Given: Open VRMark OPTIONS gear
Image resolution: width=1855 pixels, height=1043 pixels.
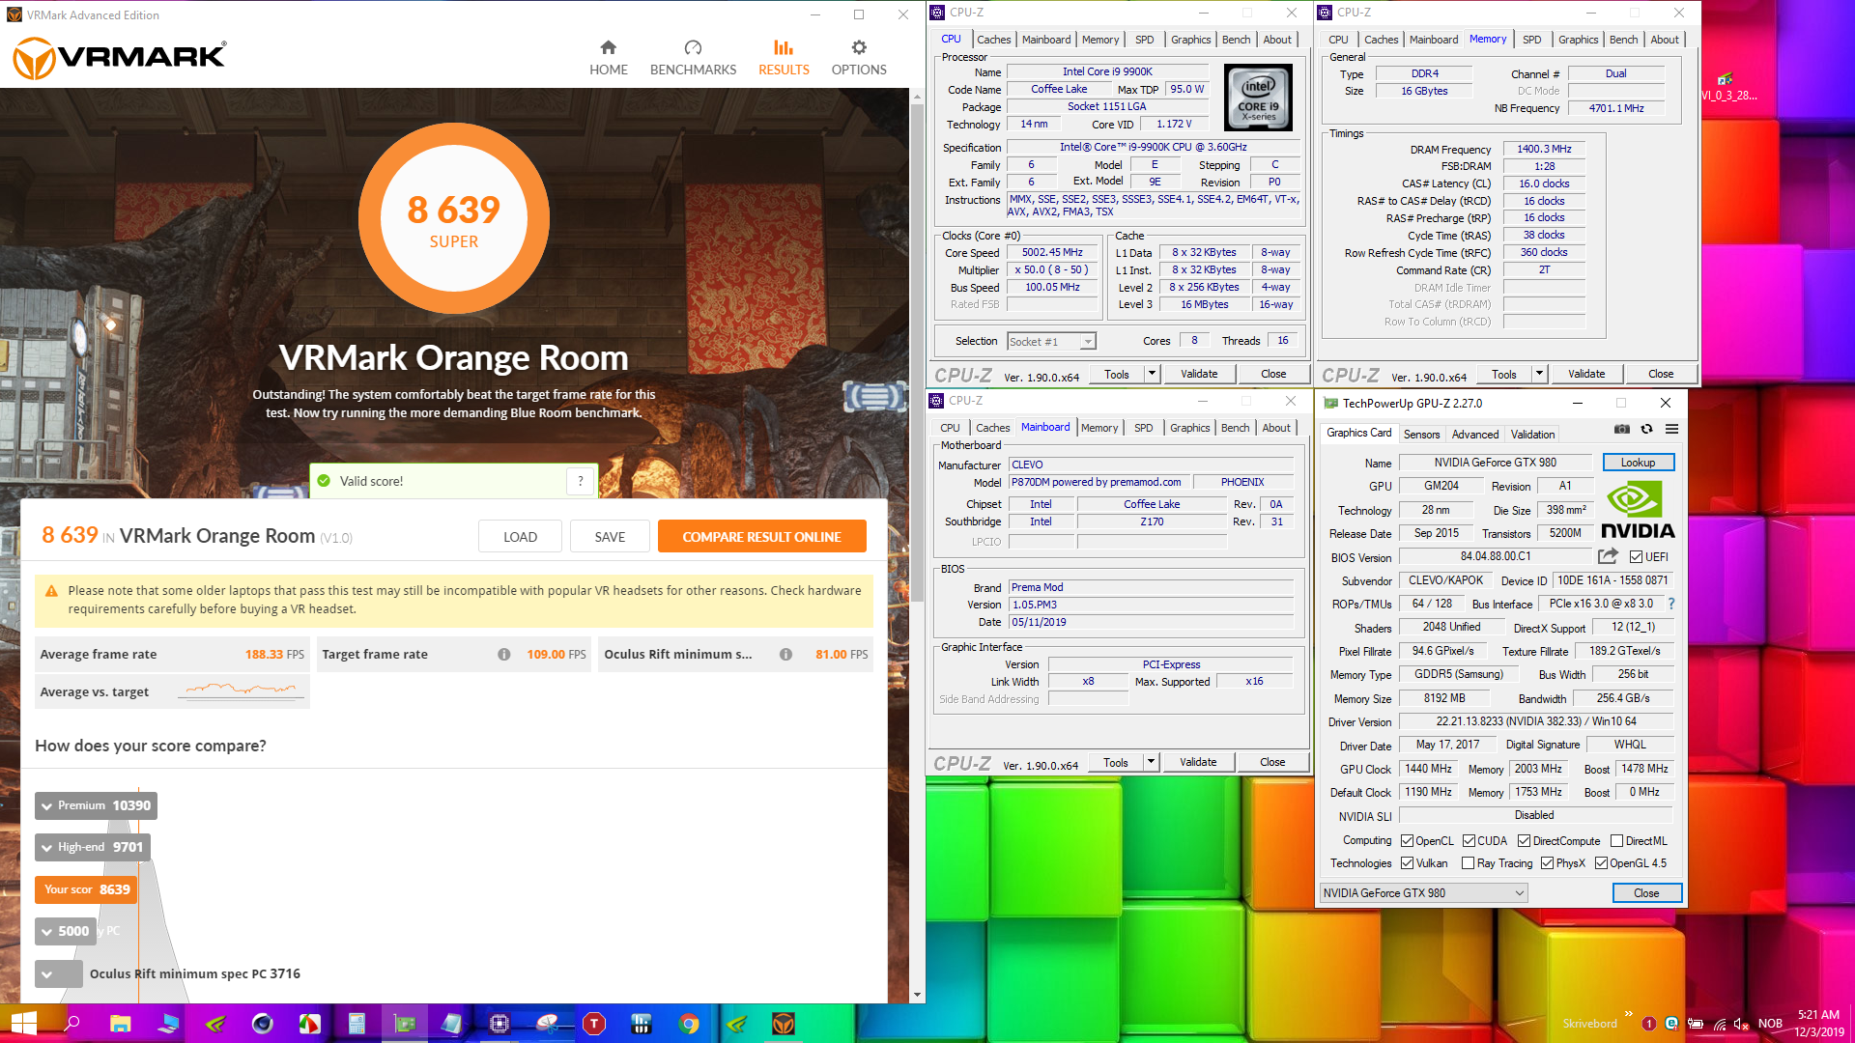Looking at the screenshot, I should click(859, 47).
